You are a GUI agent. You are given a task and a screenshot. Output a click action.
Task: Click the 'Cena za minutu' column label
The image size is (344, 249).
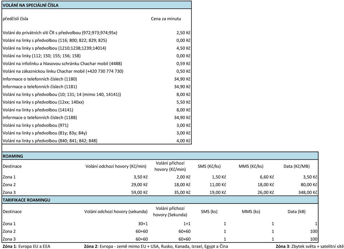(x=166, y=19)
